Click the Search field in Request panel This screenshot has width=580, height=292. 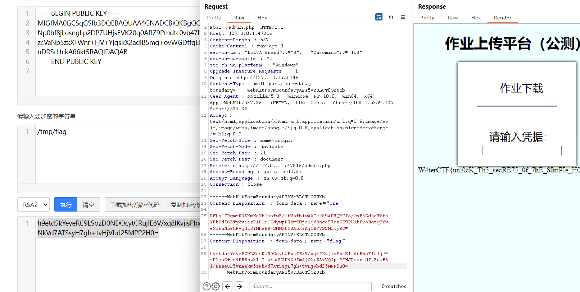(x=310, y=286)
